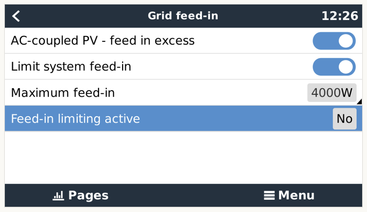Image resolution: width=367 pixels, height=212 pixels.
Task: Click the small triangle under 4000W
Action: point(359,102)
